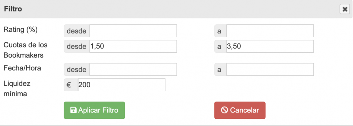Focus the Rating (%) desde input field
Screen dimensions: 353x126
point(133,31)
